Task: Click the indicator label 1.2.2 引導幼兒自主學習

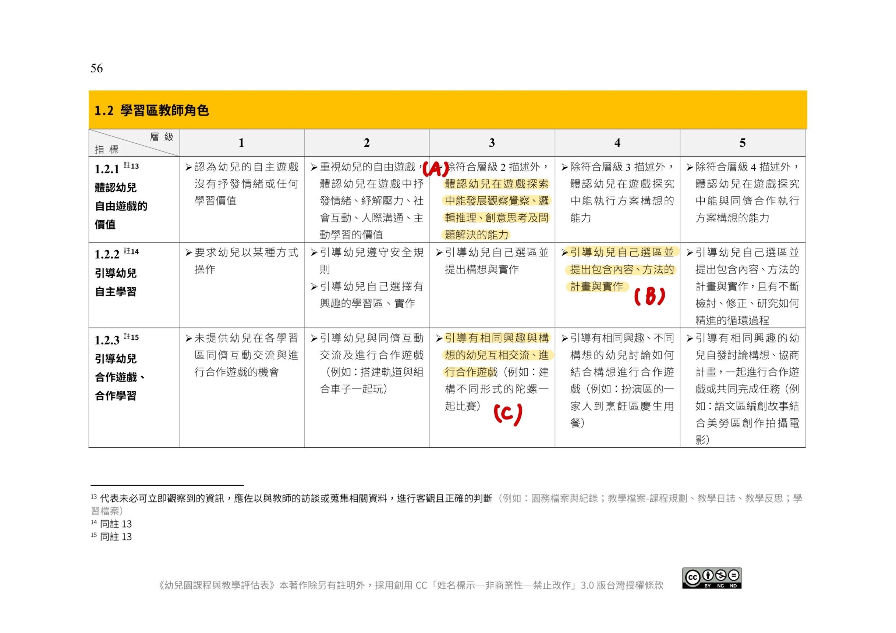Action: (x=116, y=273)
